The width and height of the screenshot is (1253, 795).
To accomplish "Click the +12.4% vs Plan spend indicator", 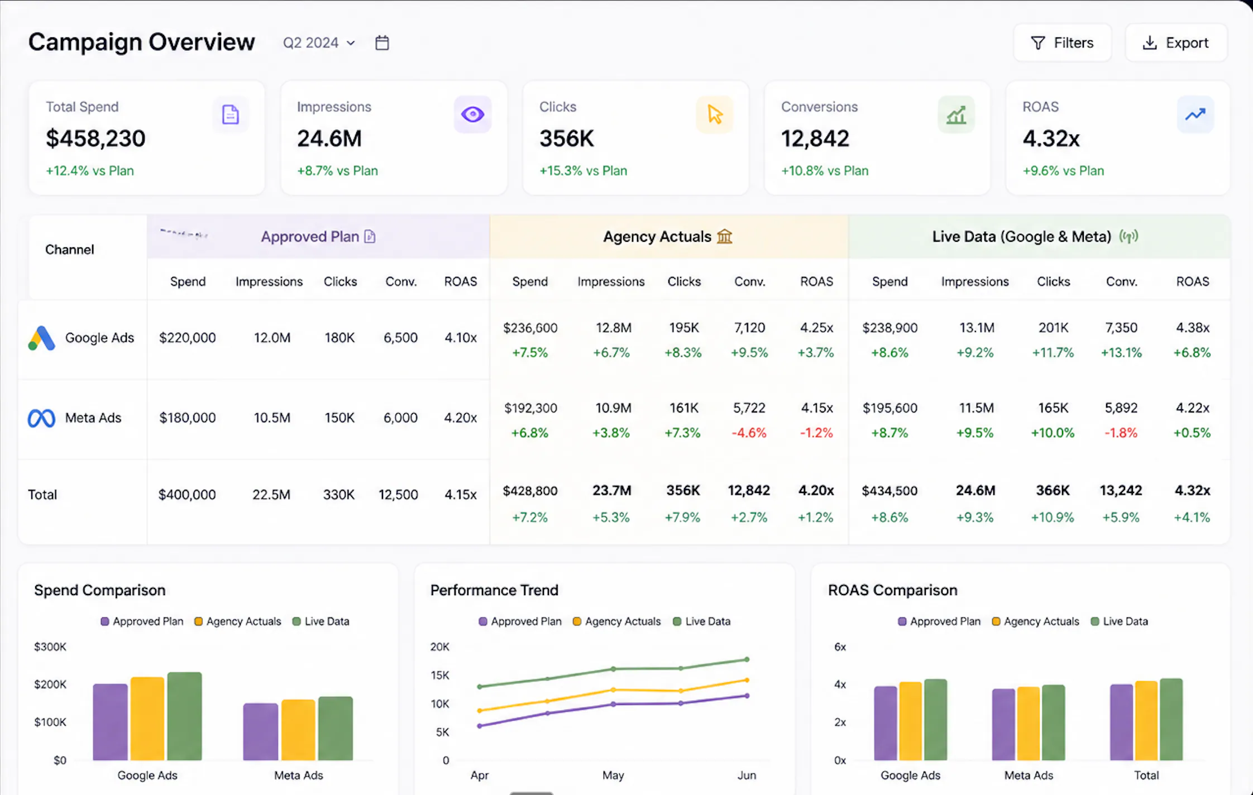I will click(90, 171).
